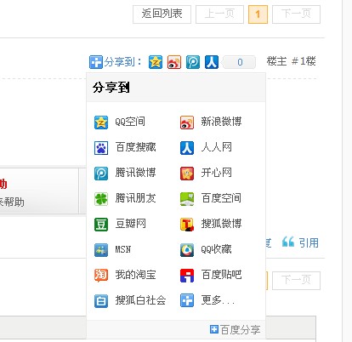Share to 我的淘宝
The height and width of the screenshot is (342, 352).
tap(125, 276)
